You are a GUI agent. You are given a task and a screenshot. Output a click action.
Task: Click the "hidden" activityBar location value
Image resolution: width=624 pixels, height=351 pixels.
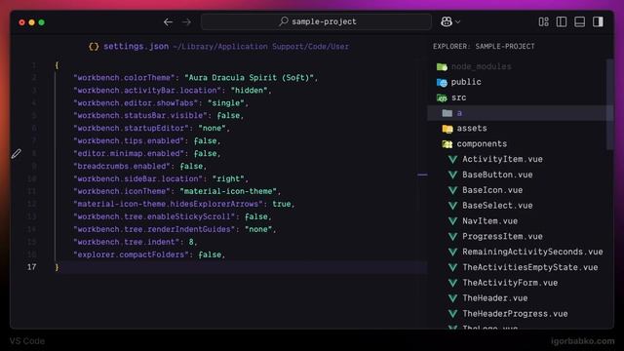[249, 91]
